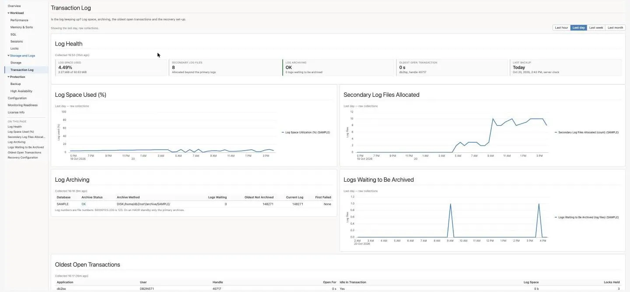Click the Locks Held column header
This screenshot has width=630, height=292.
(x=612, y=282)
